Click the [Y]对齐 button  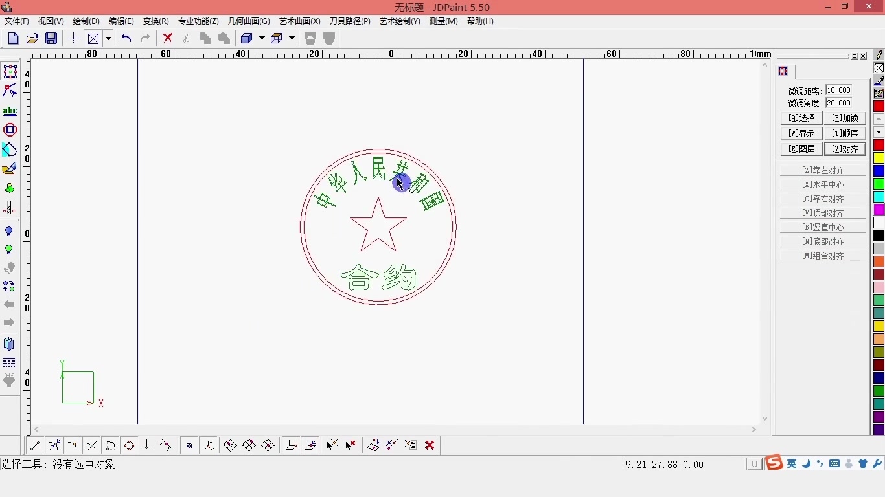point(845,149)
